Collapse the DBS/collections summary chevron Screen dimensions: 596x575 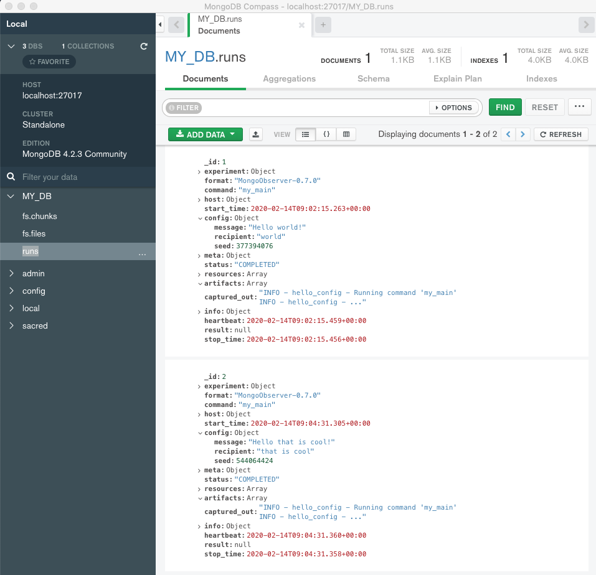pos(11,46)
